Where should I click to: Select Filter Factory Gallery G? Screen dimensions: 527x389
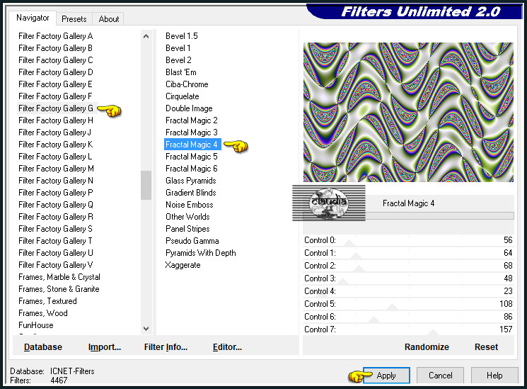(56, 108)
